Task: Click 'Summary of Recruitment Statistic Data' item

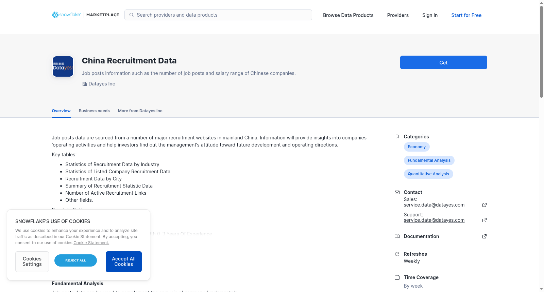Action: (x=109, y=186)
